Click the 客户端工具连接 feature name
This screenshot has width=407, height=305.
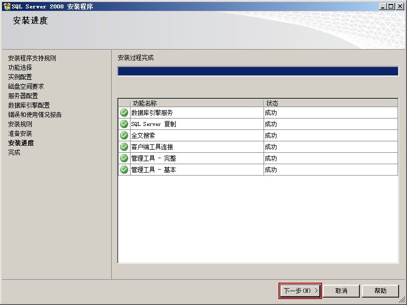[x=152, y=147]
